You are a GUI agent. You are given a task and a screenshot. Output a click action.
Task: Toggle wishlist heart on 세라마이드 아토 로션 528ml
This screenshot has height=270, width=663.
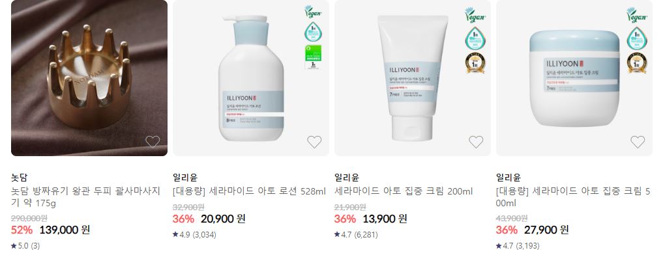[x=314, y=142]
